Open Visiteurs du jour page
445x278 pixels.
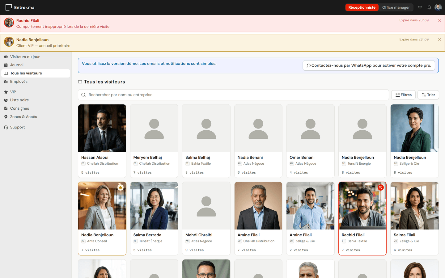36,57
